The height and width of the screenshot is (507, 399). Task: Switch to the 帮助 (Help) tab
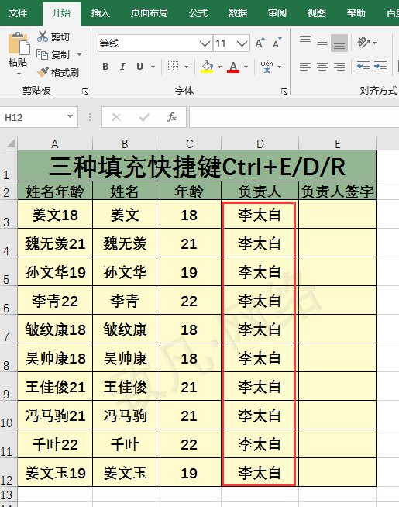[356, 13]
